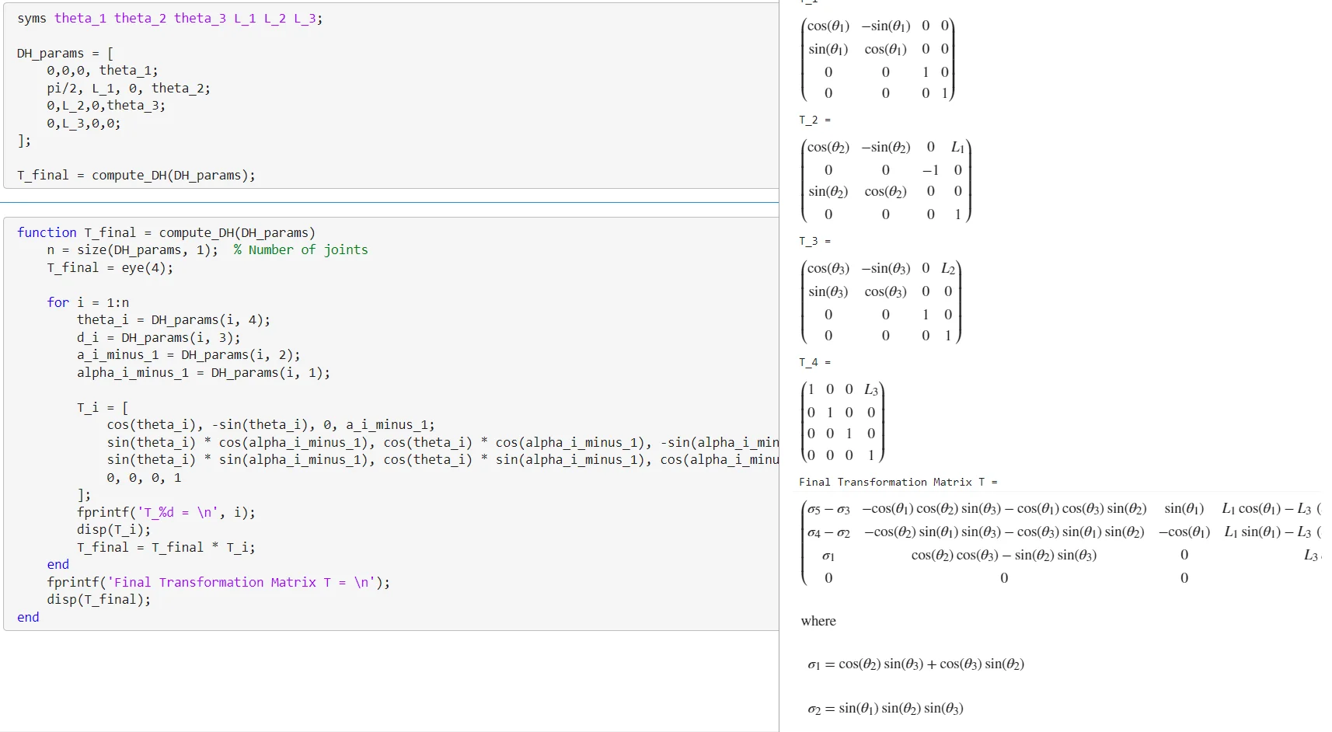Click the 'Final Transformation Matrix T =' output text
Viewport: 1332px width, 732px height.
pyautogui.click(x=898, y=483)
